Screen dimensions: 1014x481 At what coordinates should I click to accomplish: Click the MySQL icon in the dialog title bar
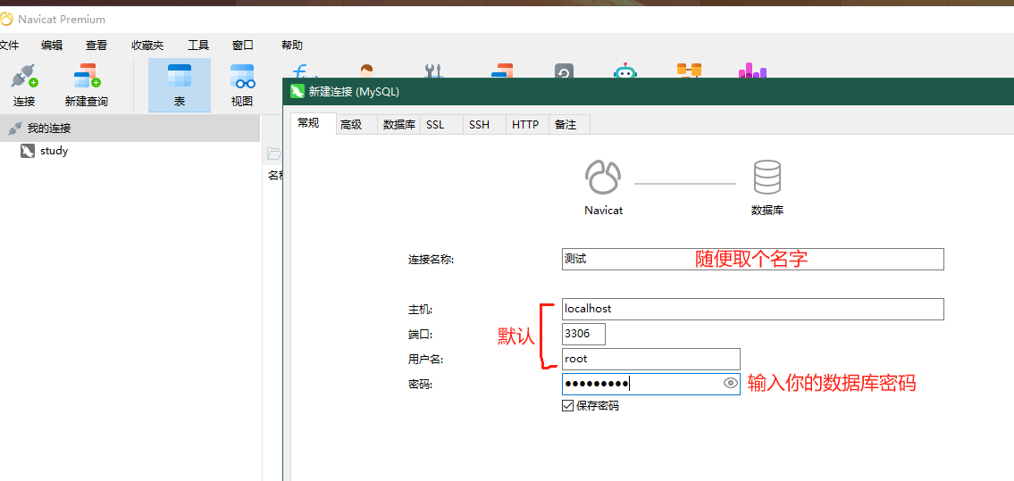tap(297, 92)
